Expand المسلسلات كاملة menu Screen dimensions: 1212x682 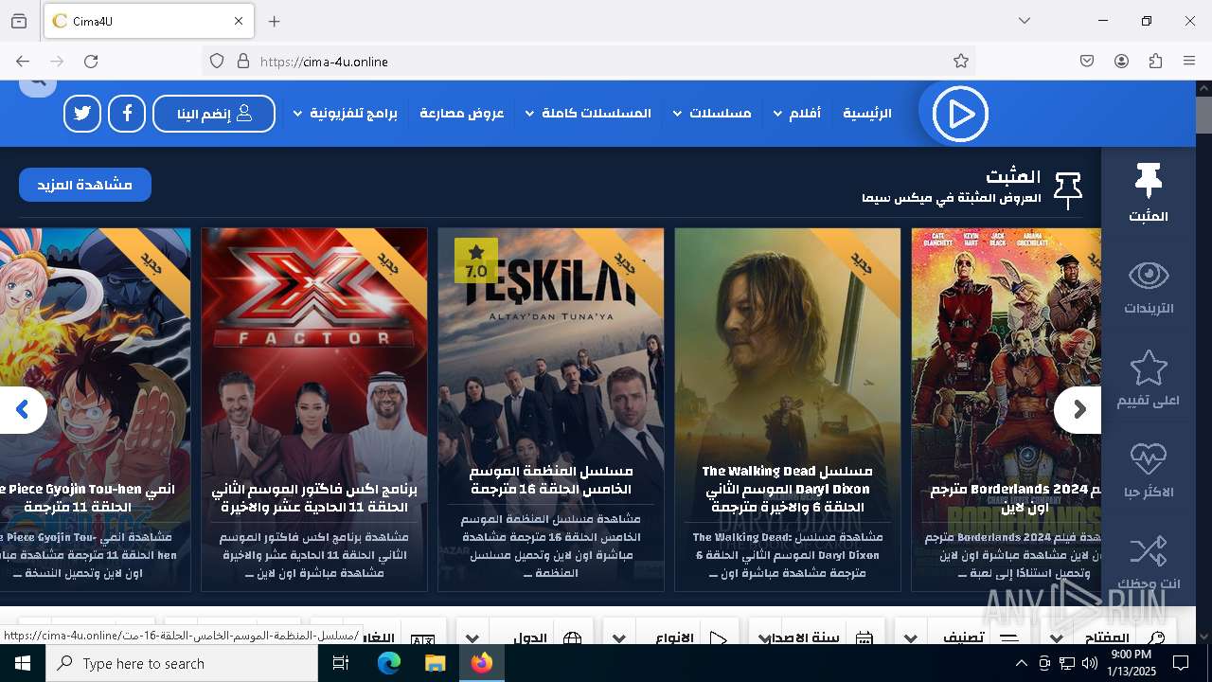click(588, 114)
